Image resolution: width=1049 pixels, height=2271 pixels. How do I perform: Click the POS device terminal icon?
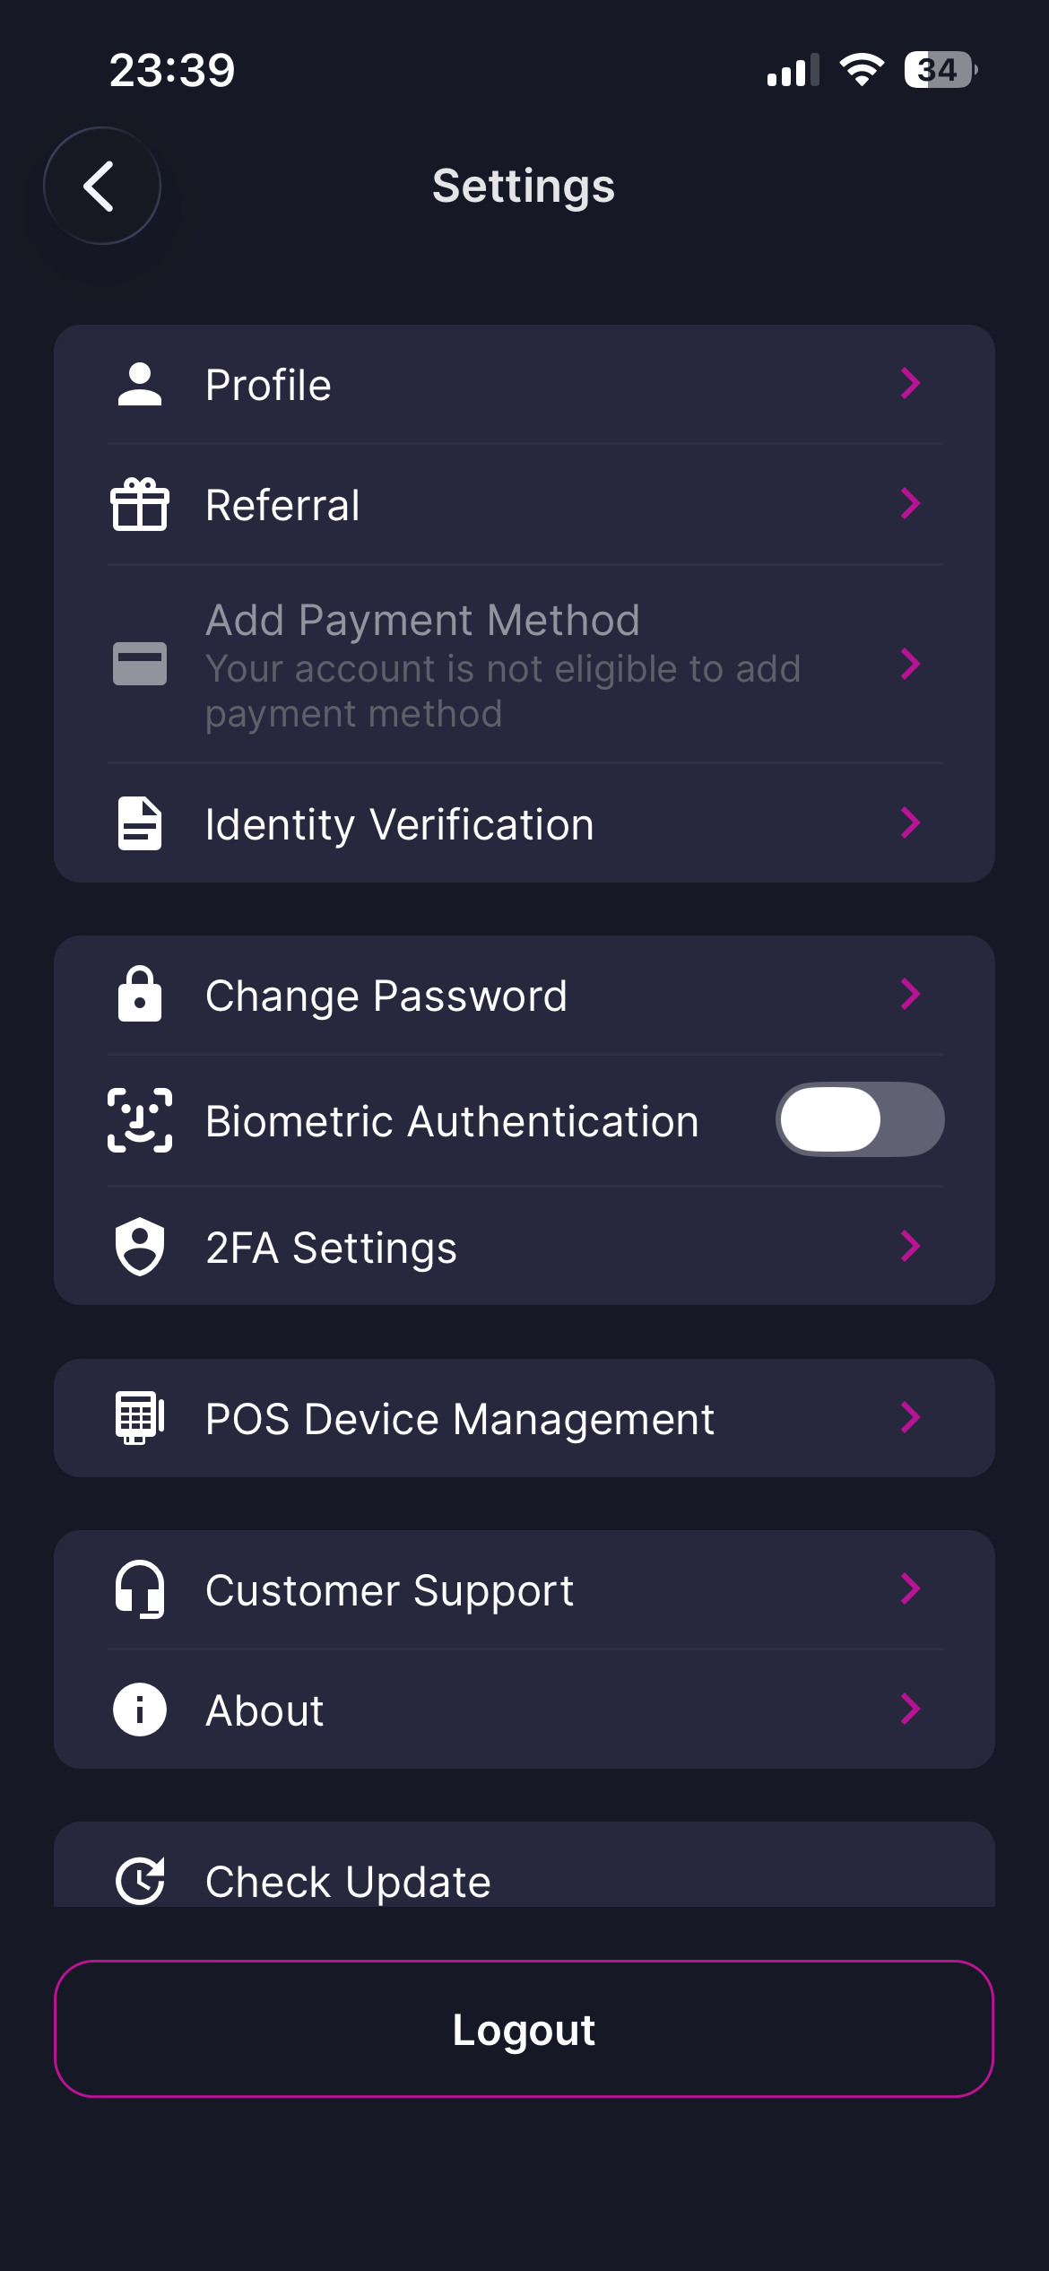tap(140, 1418)
